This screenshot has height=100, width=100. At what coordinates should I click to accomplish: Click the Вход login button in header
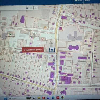87,1
